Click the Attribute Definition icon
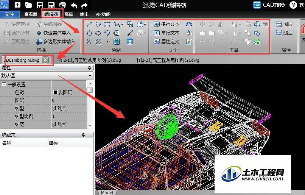 click(x=157, y=41)
